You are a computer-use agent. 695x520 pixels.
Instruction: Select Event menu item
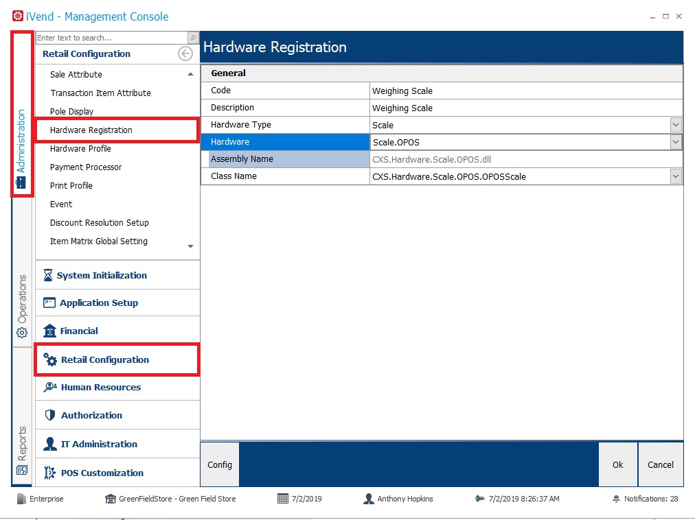pyautogui.click(x=60, y=204)
